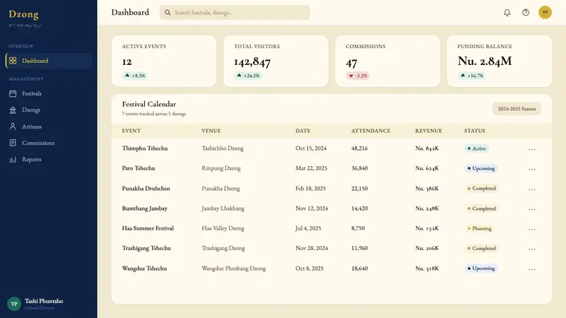
Task: Open row actions for Haa Summer Festival
Action: click(532, 229)
